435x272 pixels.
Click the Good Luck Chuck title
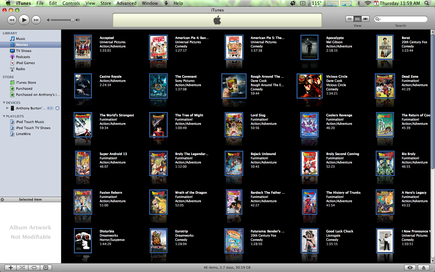click(340, 231)
